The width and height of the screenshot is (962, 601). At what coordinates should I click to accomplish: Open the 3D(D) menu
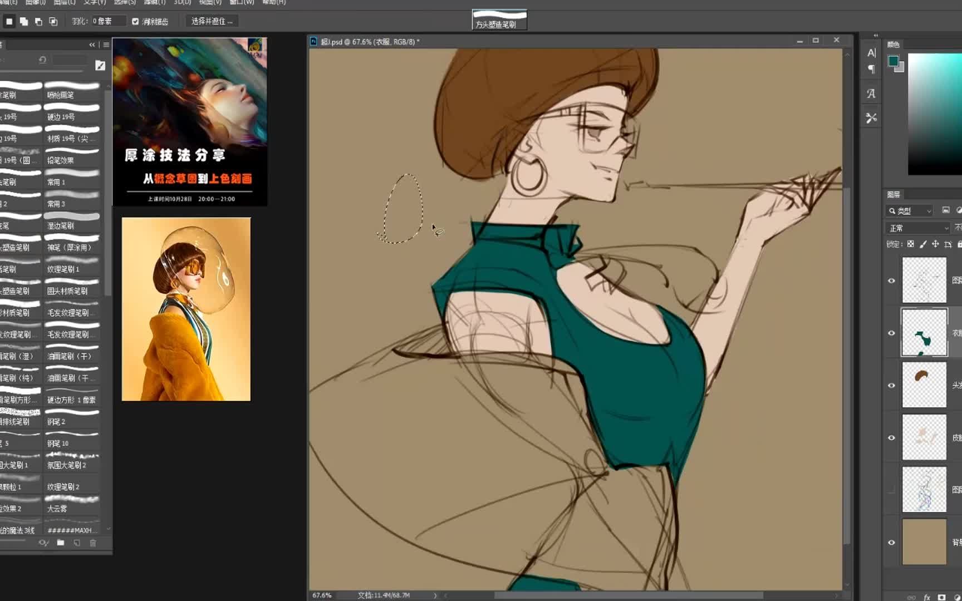click(182, 2)
